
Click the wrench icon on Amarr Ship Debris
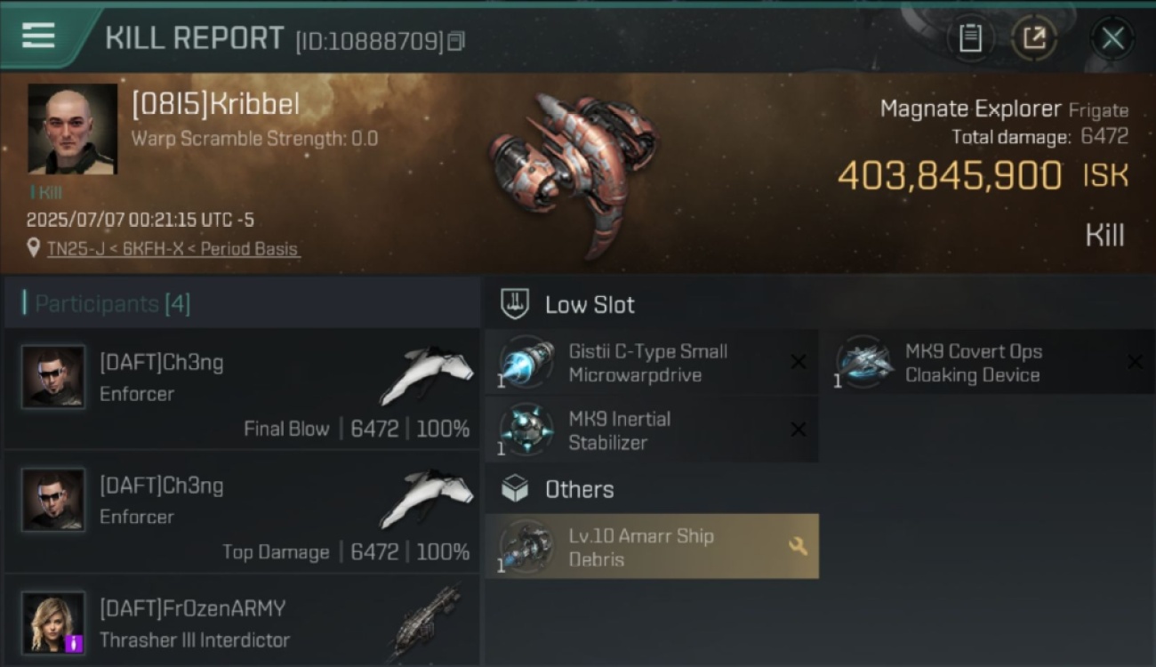[798, 547]
